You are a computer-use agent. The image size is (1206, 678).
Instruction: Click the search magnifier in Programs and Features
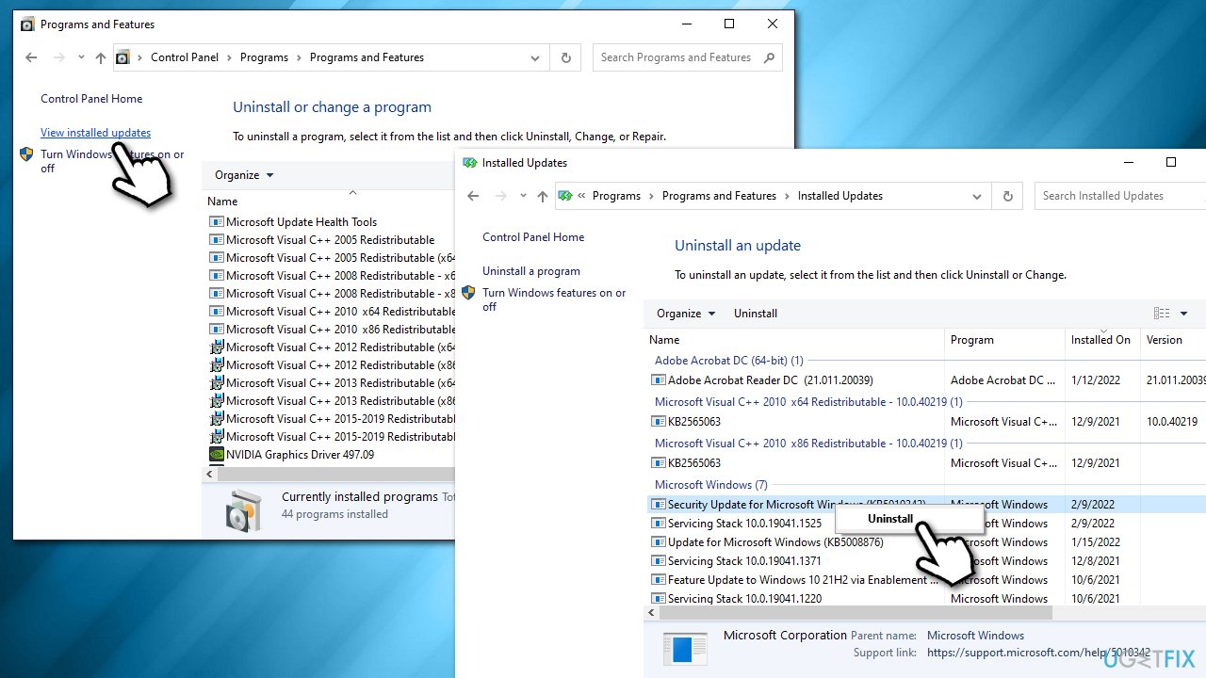click(770, 57)
